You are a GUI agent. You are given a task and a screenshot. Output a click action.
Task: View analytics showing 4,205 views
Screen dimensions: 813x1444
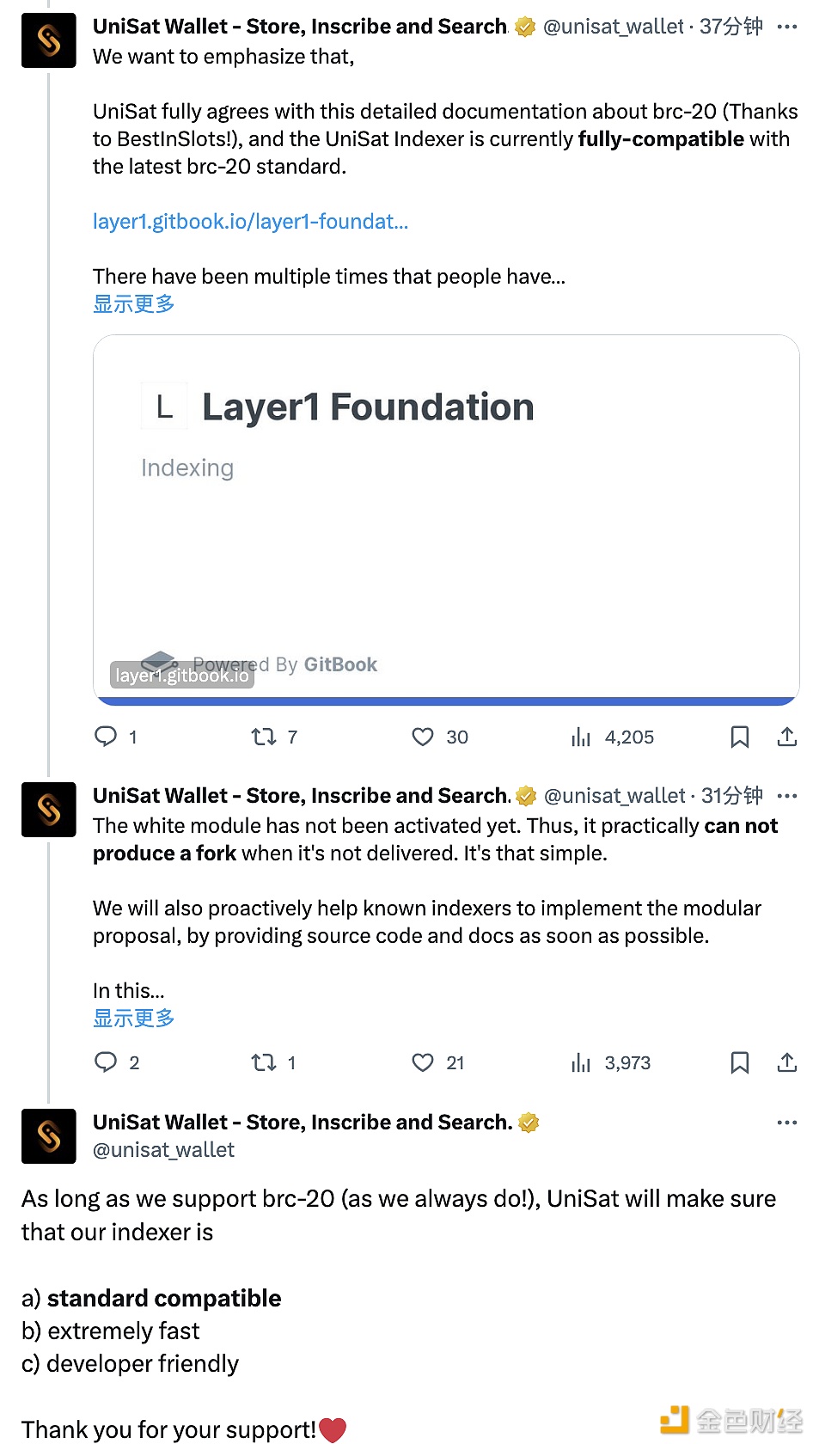coord(582,737)
